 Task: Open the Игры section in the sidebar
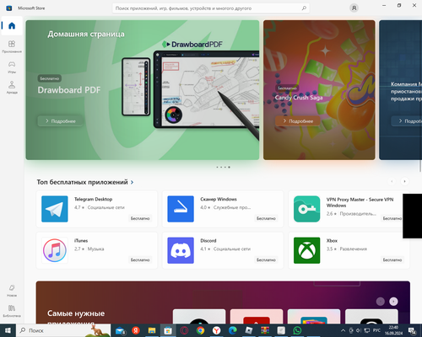(12, 67)
